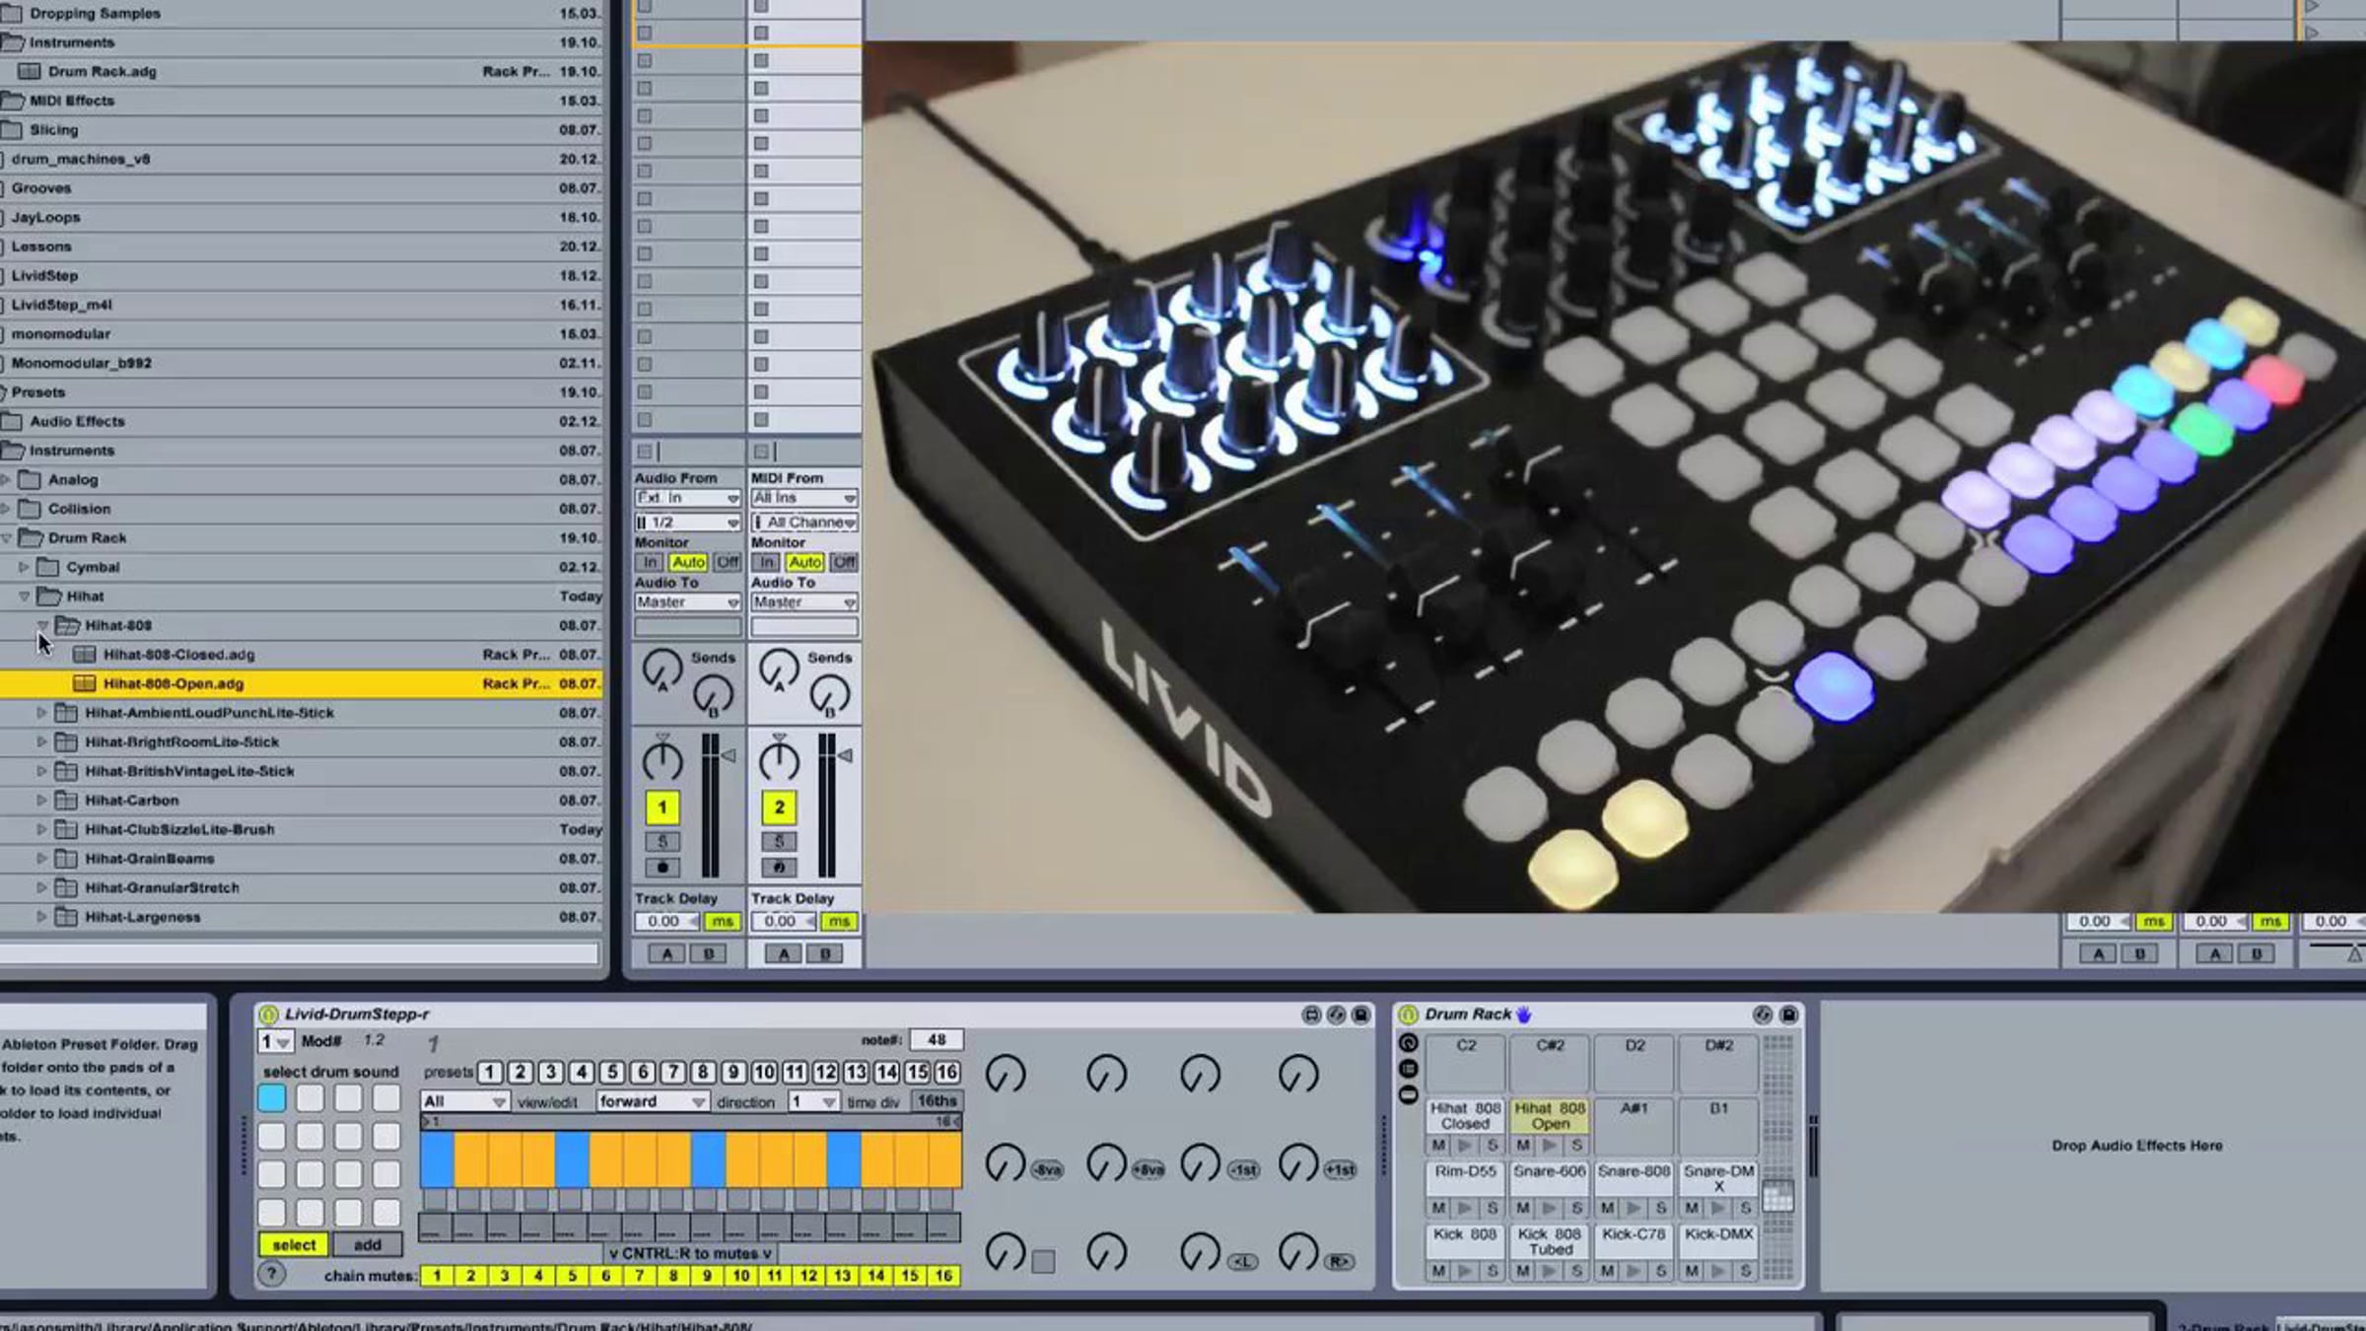Show the Drum Rack chain list
2366x1331 pixels.
[x=1408, y=1069]
